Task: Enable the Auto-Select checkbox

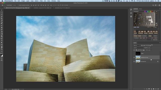Action: 6,5
